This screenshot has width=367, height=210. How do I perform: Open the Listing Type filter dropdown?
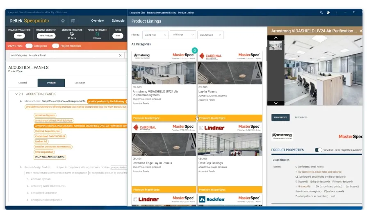[155, 35]
